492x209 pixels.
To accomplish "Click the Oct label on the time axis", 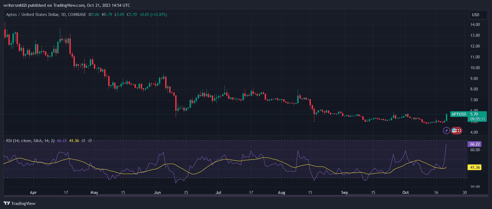I will (405, 193).
